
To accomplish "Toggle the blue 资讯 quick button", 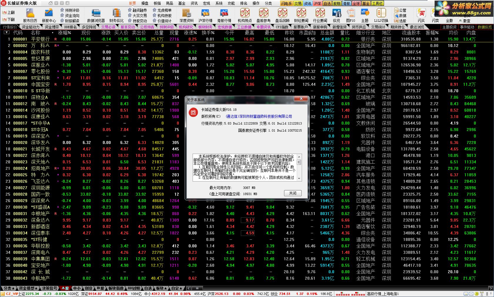I will [x=308, y=4].
